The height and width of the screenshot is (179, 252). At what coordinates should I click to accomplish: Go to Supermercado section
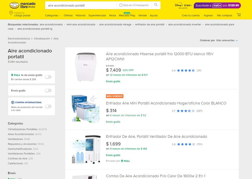(x=97, y=15)
